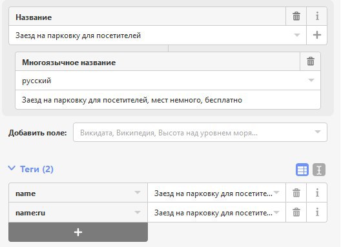Delete the name tag row
The width and height of the screenshot is (341, 247).
tap(296, 193)
